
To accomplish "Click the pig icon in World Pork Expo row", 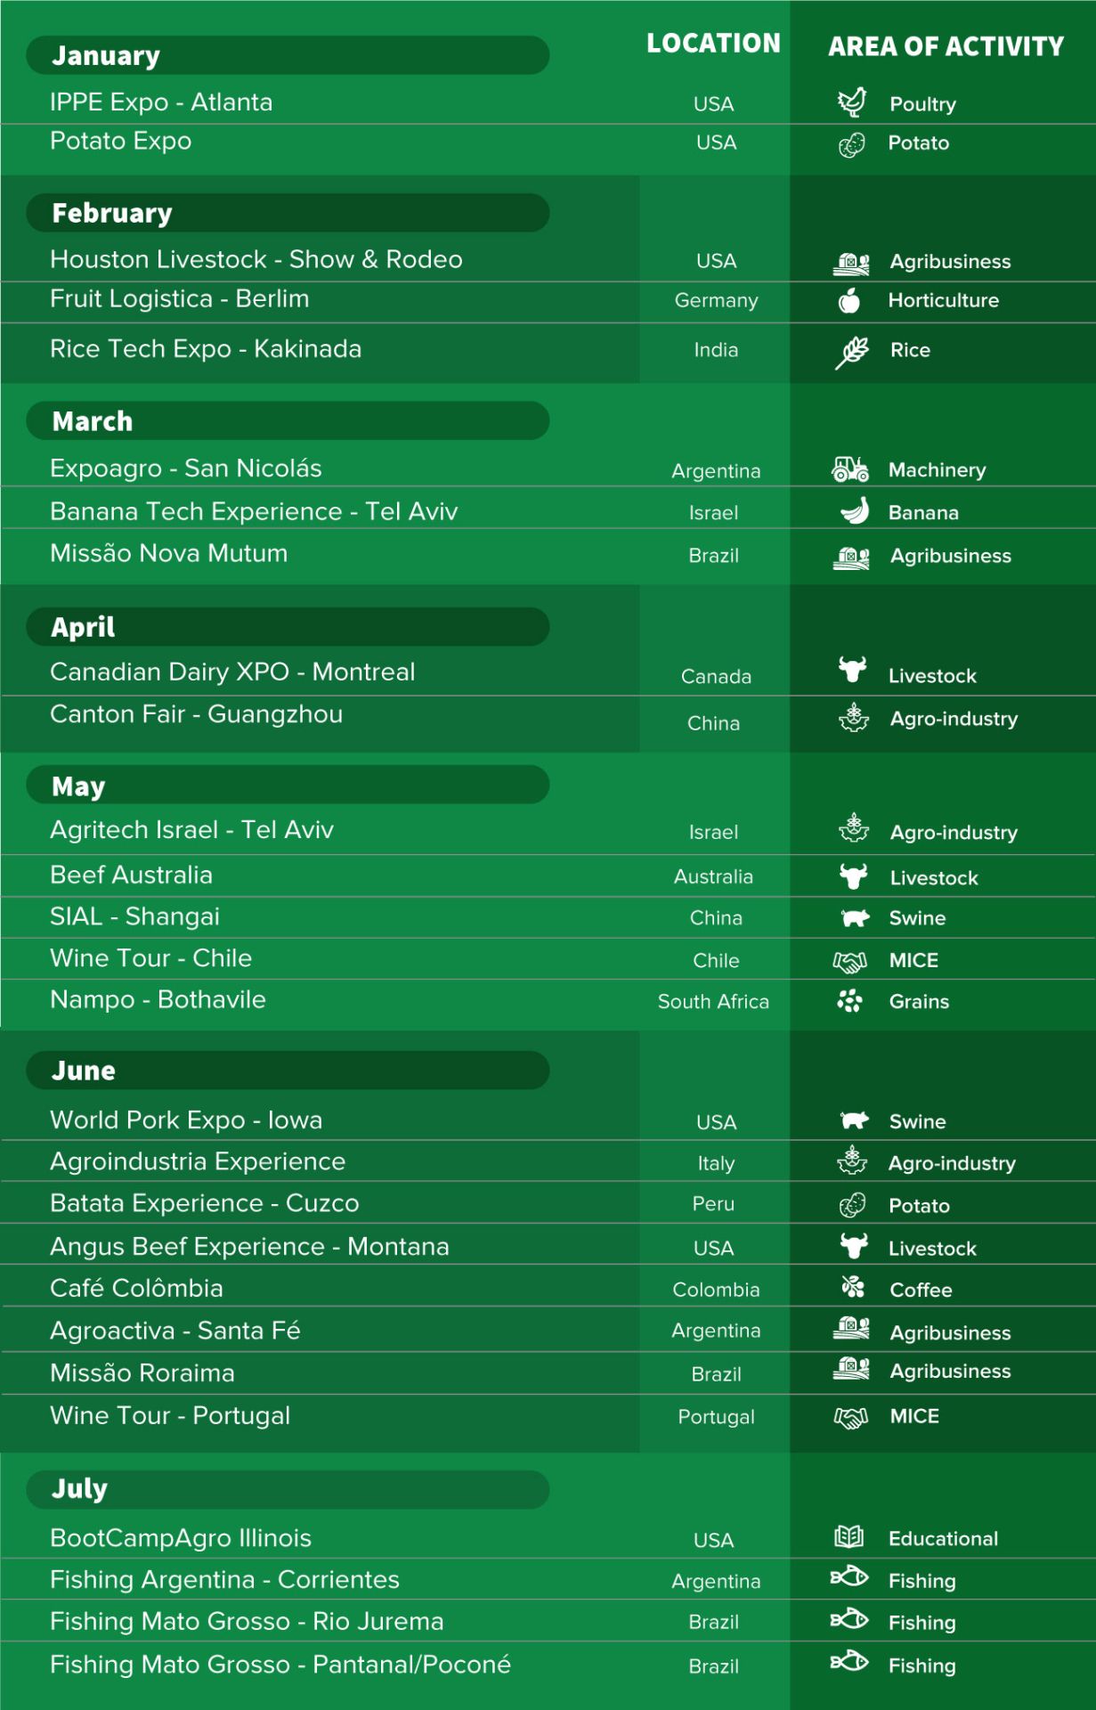I will [855, 1120].
